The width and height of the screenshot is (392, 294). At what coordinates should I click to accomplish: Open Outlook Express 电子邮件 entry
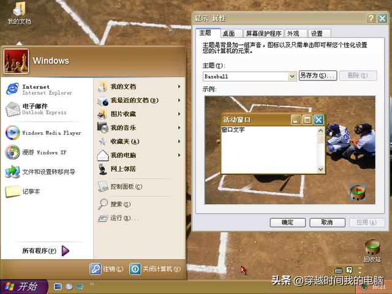point(37,109)
